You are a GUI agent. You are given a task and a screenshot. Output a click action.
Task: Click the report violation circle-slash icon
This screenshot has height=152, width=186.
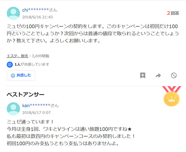[174, 75]
